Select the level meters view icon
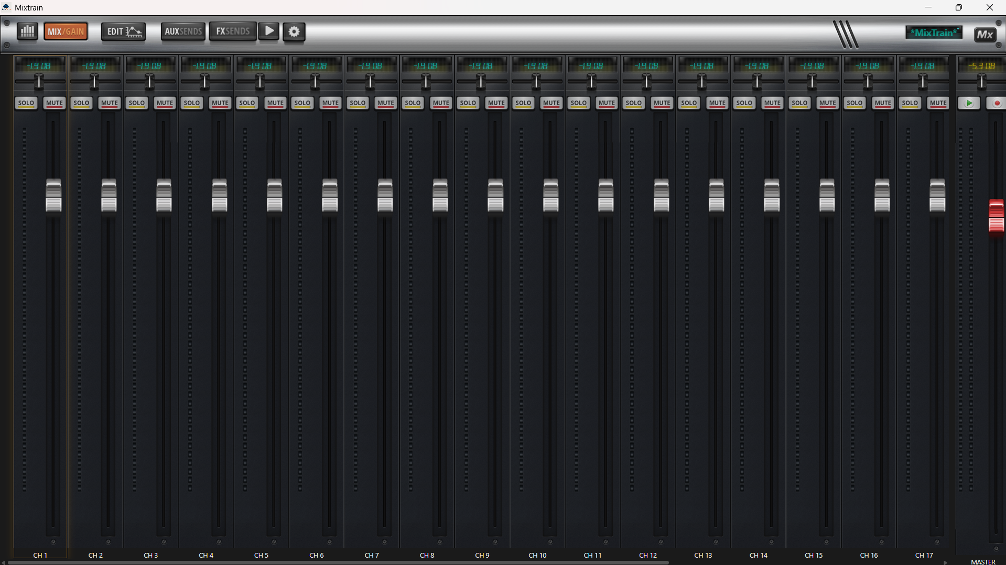The width and height of the screenshot is (1006, 565). 27,31
